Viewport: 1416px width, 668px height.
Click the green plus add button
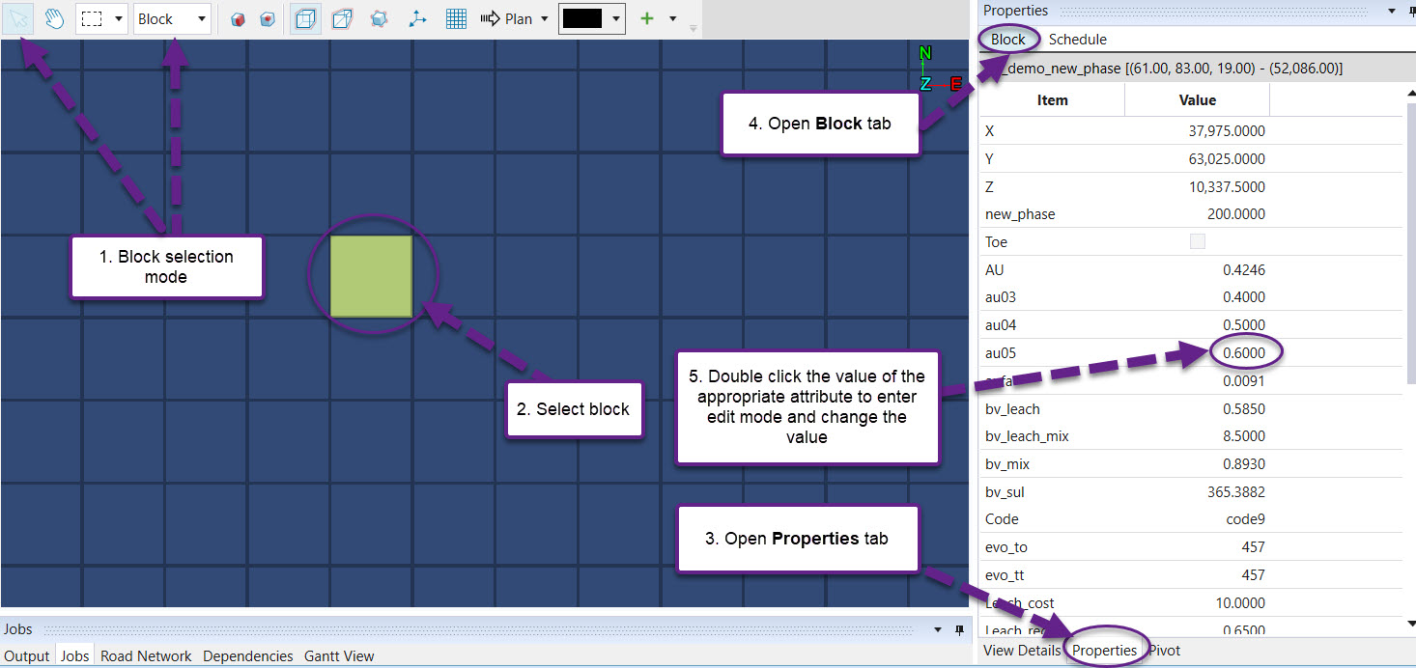pos(647,18)
